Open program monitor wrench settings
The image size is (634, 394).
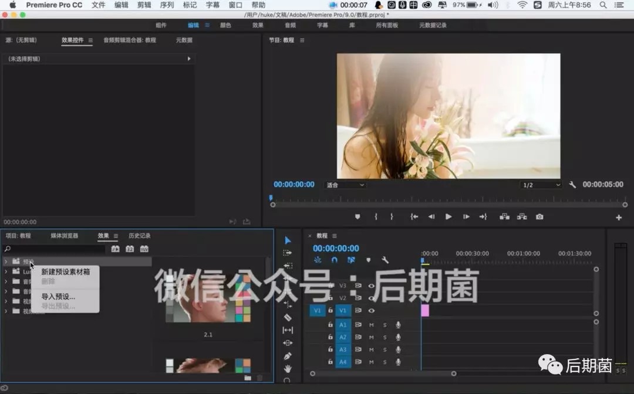(572, 185)
